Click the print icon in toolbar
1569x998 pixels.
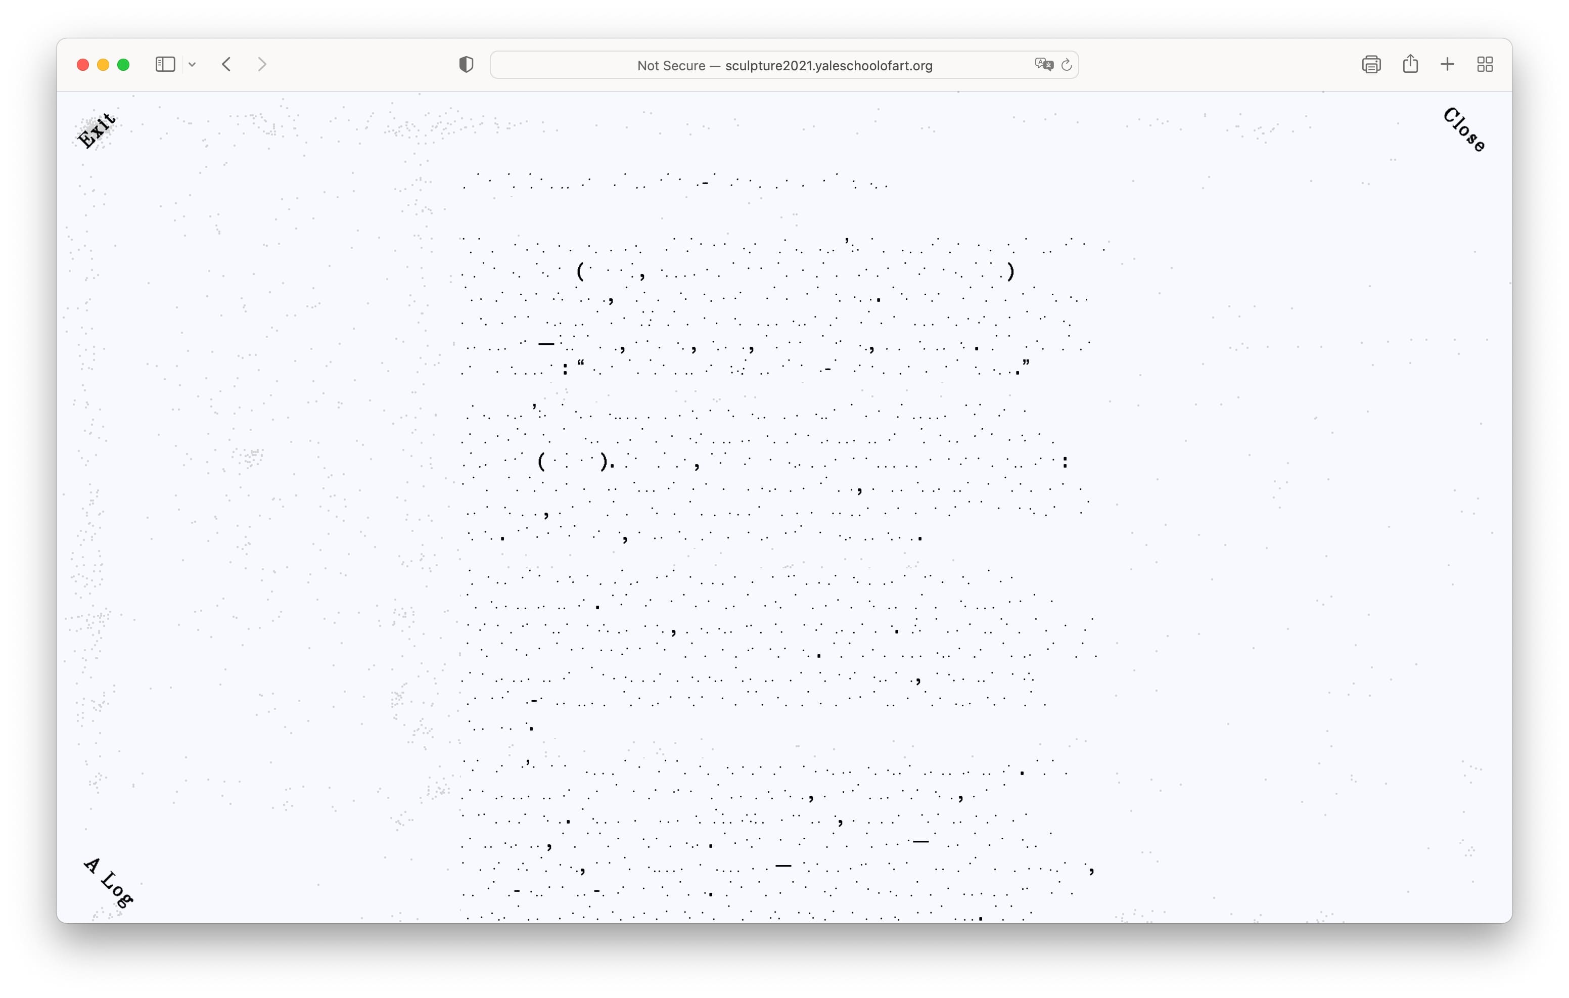pyautogui.click(x=1371, y=65)
